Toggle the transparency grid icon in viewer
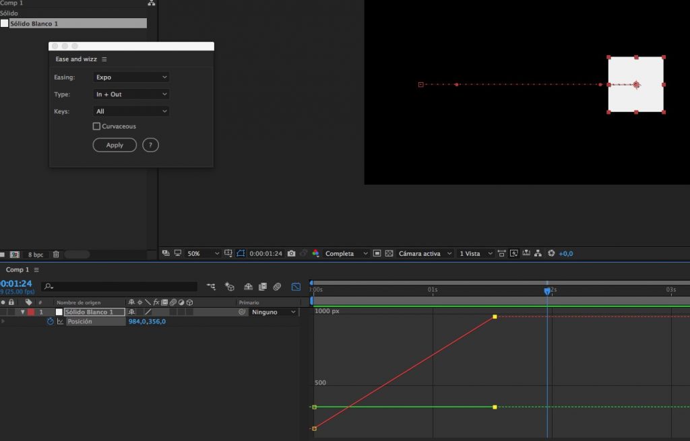This screenshot has width=690, height=441. 389,254
